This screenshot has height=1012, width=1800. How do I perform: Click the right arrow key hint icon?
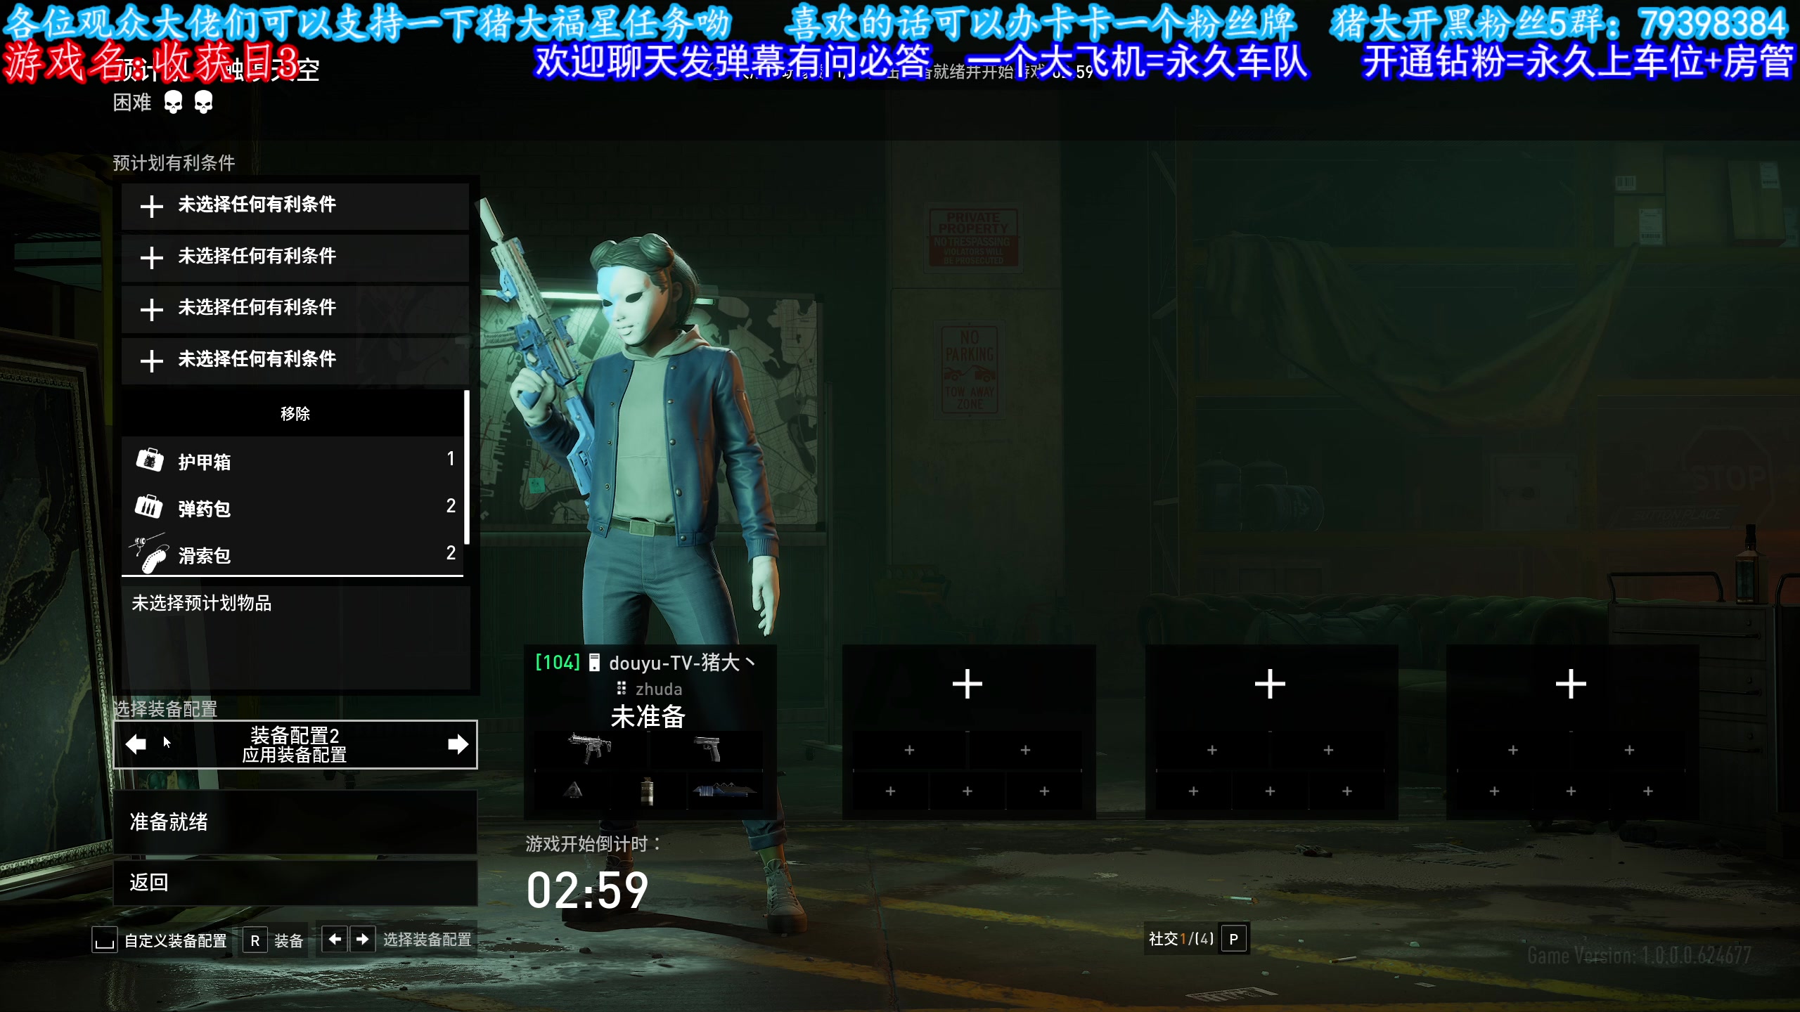362,940
